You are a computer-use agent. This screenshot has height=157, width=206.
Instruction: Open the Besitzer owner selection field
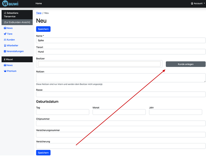99,64
